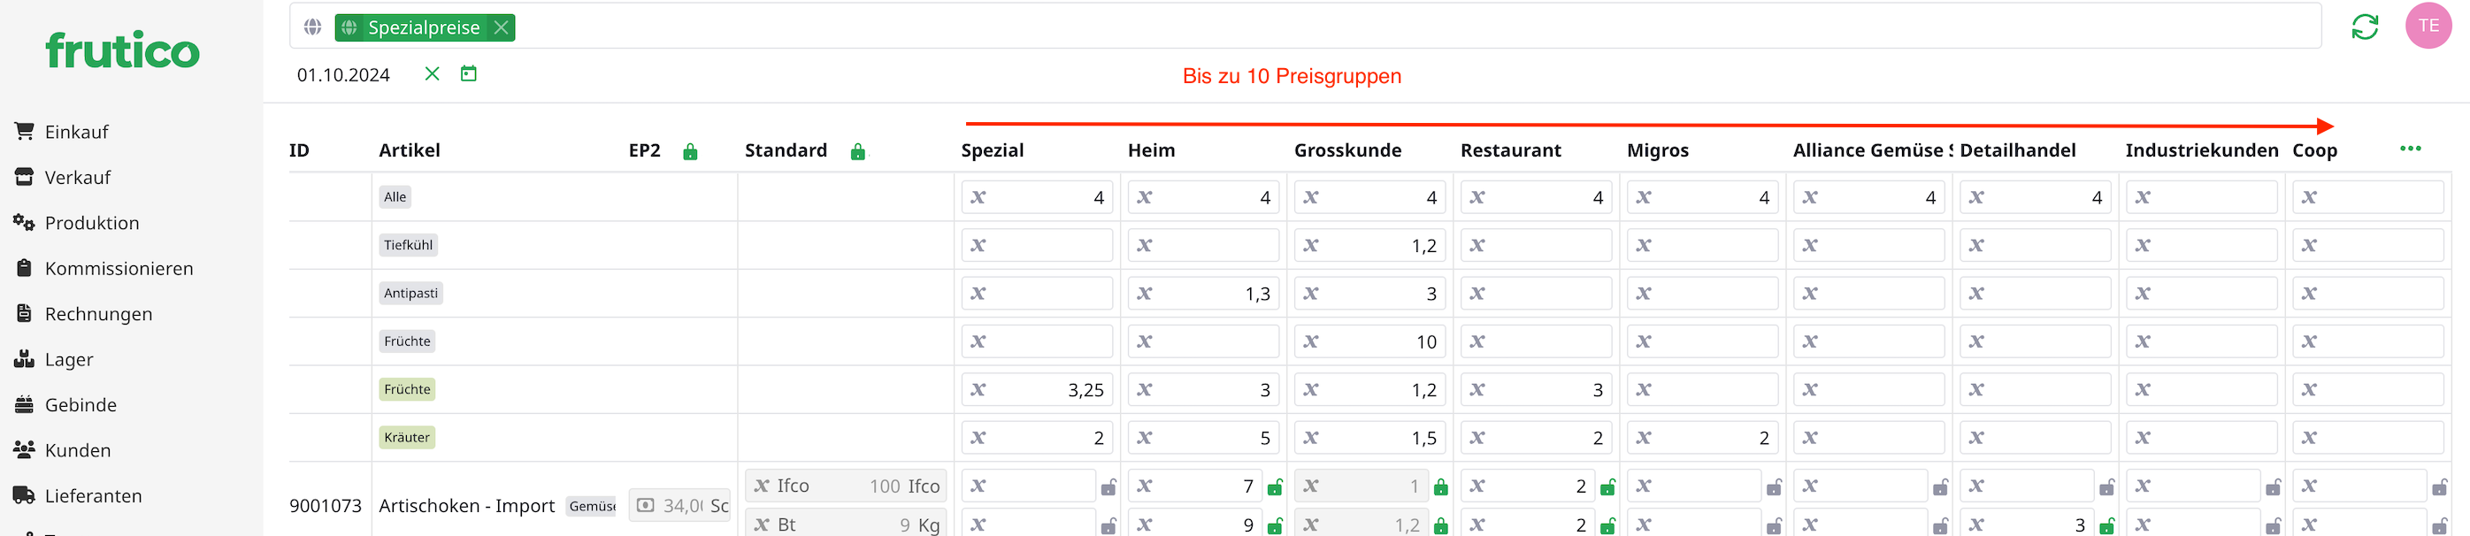This screenshot has height=536, width=2470.
Task: Click the Lager boxes icon
Action: click(24, 360)
